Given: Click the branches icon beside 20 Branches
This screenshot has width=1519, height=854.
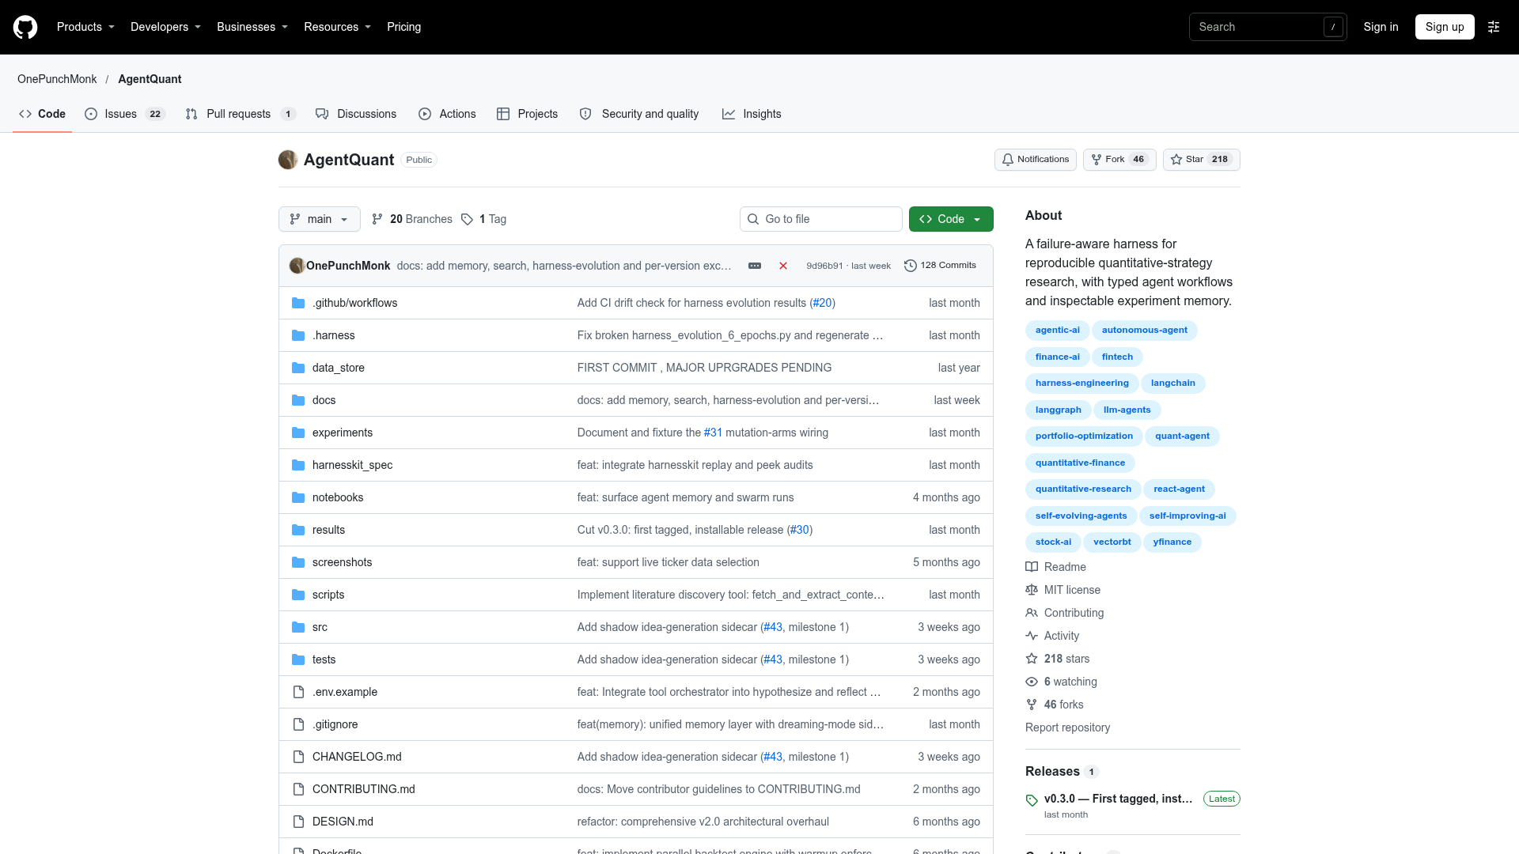Looking at the screenshot, I should pyautogui.click(x=377, y=219).
